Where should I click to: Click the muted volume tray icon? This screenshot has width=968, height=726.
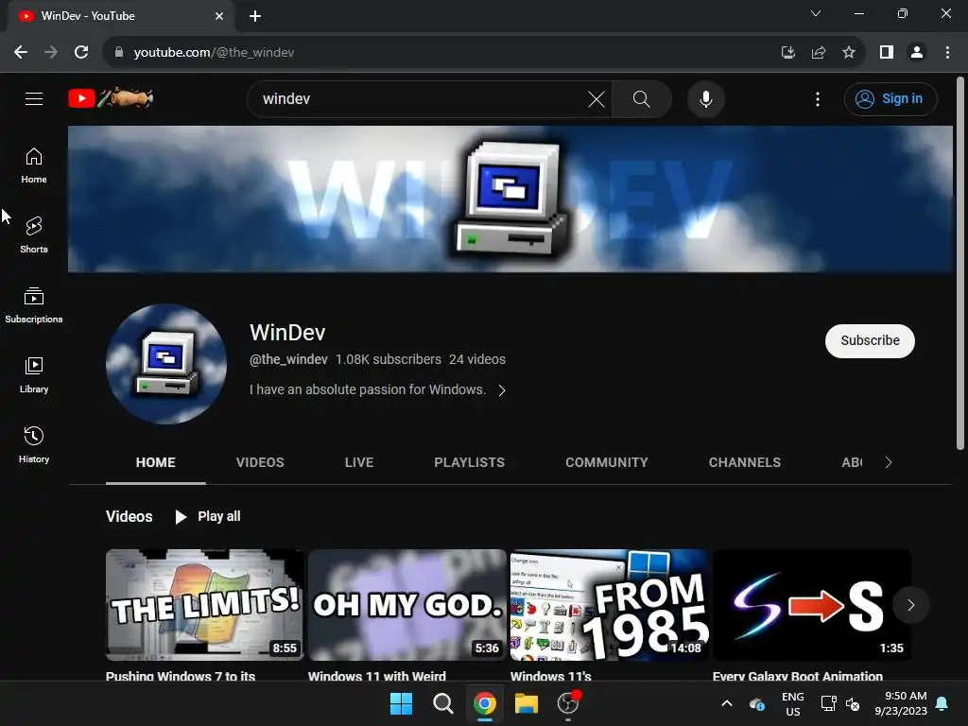(853, 703)
